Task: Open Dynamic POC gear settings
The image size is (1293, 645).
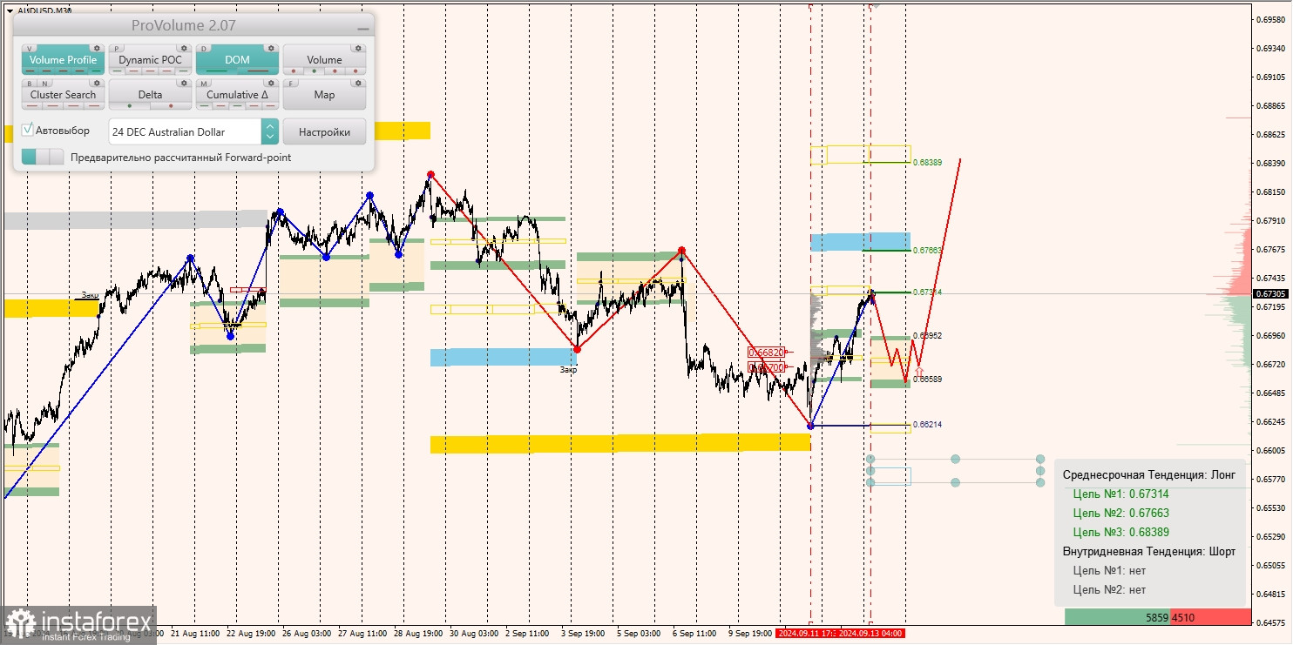Action: click(x=184, y=49)
